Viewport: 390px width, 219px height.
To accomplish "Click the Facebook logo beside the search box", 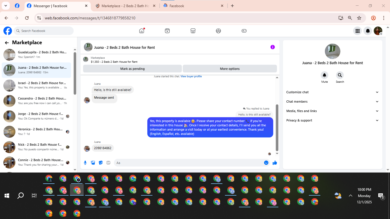I will (x=8, y=31).
